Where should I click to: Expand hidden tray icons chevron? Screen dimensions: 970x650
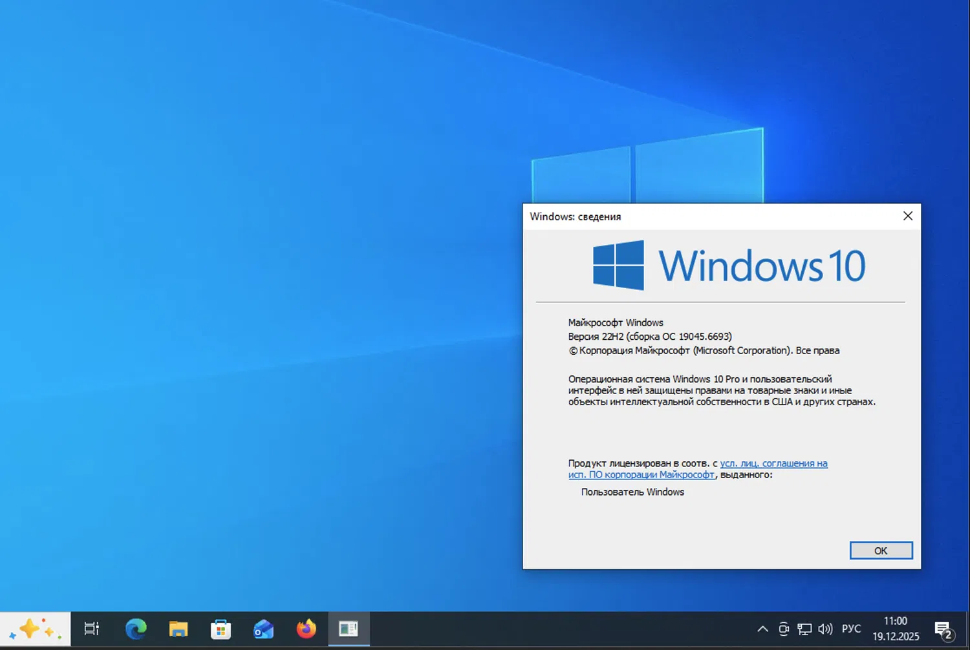coord(762,629)
